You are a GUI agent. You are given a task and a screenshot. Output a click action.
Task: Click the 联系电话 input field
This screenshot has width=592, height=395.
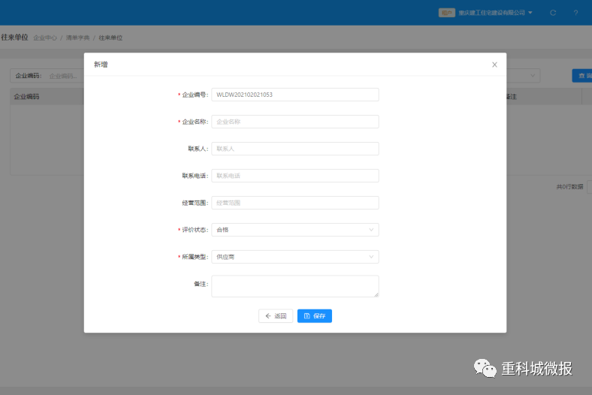click(x=294, y=176)
